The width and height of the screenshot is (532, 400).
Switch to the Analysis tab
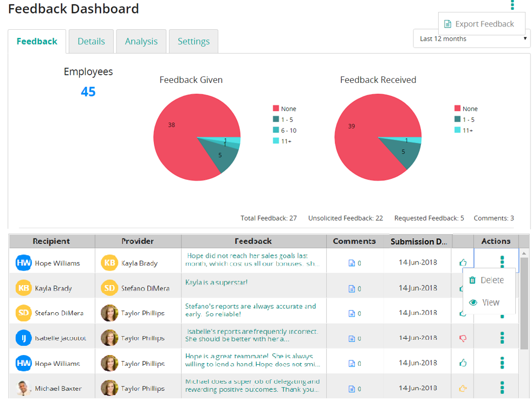141,41
